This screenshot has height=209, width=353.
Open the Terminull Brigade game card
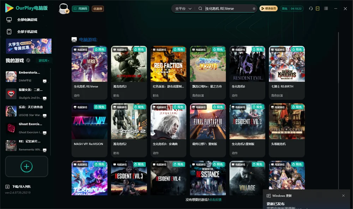click(x=89, y=178)
